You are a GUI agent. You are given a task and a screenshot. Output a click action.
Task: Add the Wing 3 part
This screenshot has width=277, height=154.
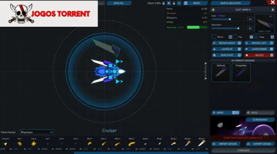(188, 143)
